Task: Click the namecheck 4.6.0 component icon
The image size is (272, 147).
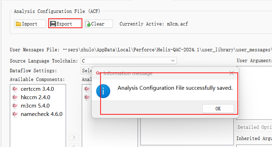Action: 15,114
